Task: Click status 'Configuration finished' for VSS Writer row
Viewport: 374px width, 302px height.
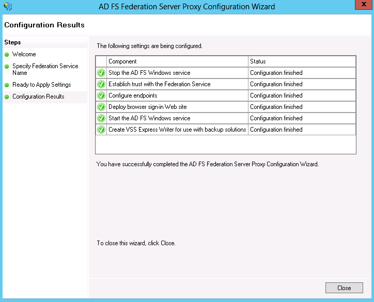Action: tap(302, 130)
